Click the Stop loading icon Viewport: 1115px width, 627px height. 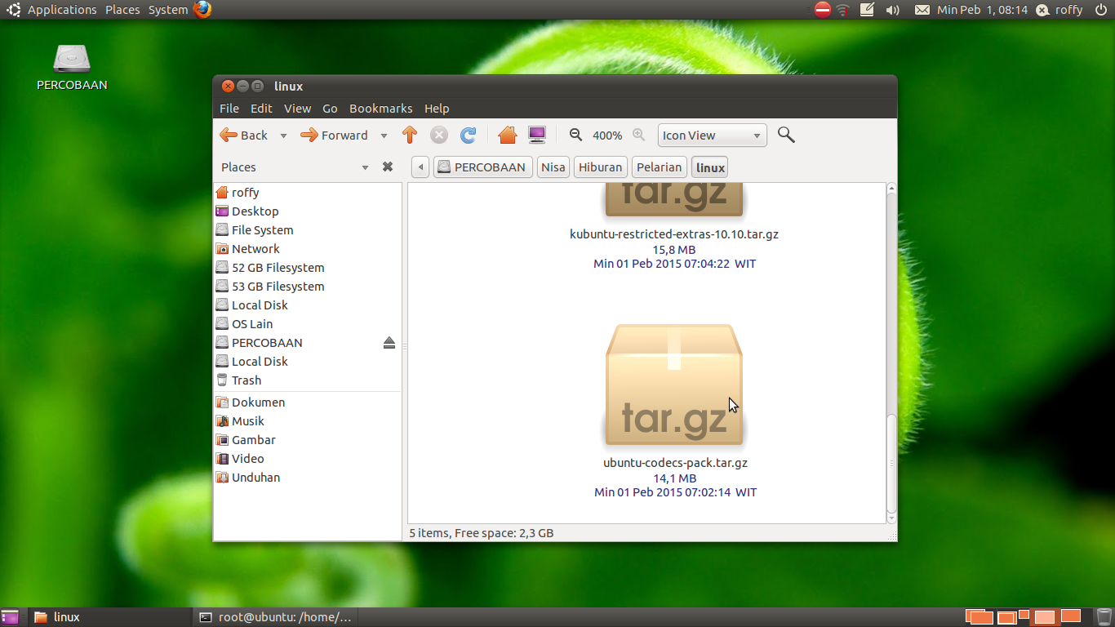click(x=439, y=136)
